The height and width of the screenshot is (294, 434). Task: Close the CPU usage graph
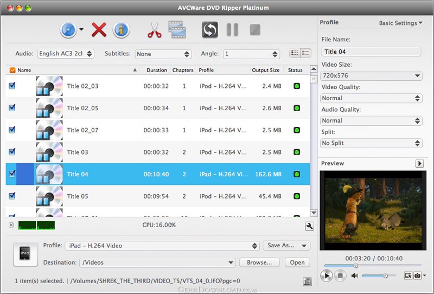click(11, 225)
